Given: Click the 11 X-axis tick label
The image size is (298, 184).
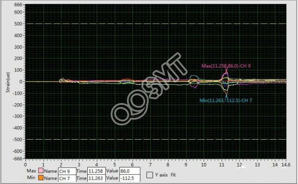Looking at the screenshot, I should (222, 165).
